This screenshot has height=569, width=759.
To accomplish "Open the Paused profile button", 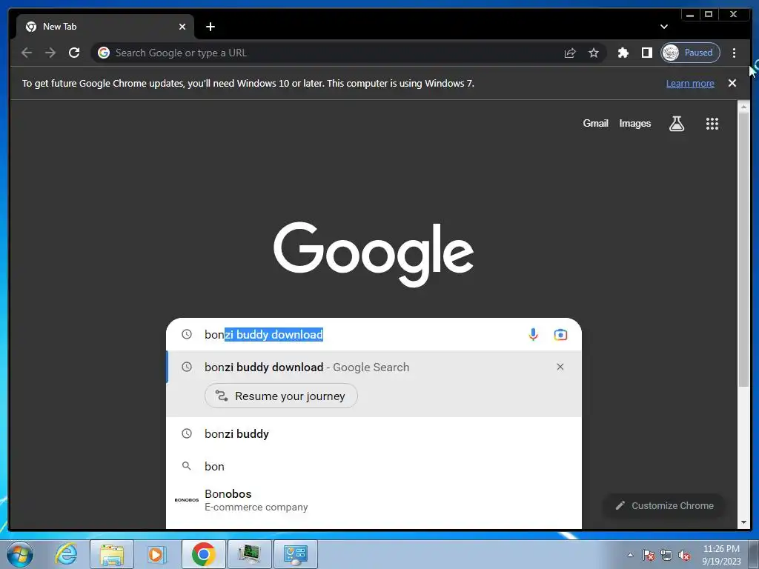I will 690,53.
